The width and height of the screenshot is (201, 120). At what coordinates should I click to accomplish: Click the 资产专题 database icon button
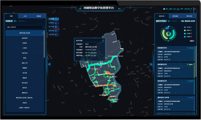pyautogui.click(x=56, y=27)
